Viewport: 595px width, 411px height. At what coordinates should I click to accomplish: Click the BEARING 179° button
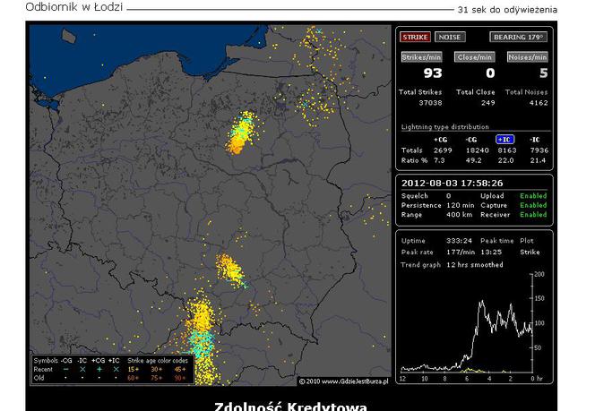coord(518,37)
